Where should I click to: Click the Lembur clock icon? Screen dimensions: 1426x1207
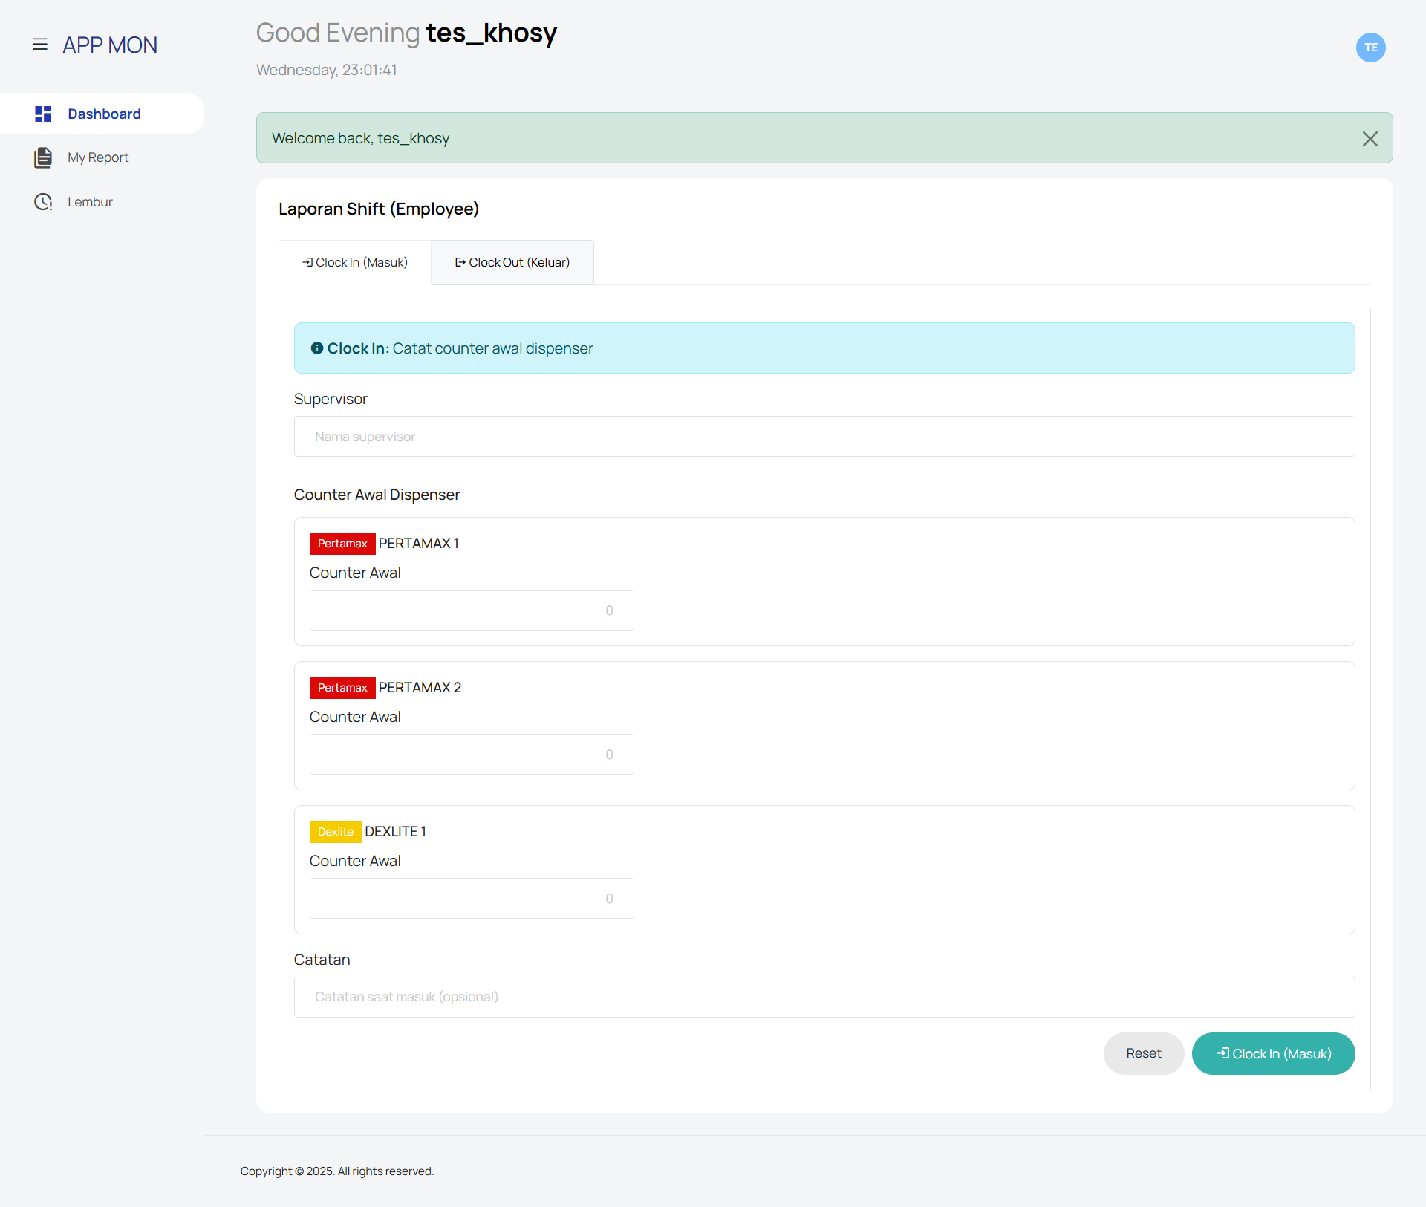coord(43,202)
